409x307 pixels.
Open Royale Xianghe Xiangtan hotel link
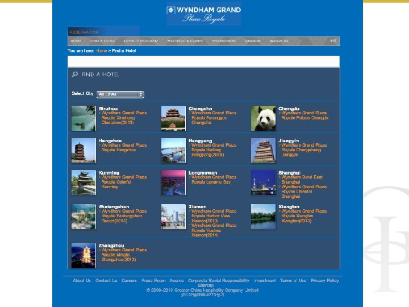pos(304,216)
